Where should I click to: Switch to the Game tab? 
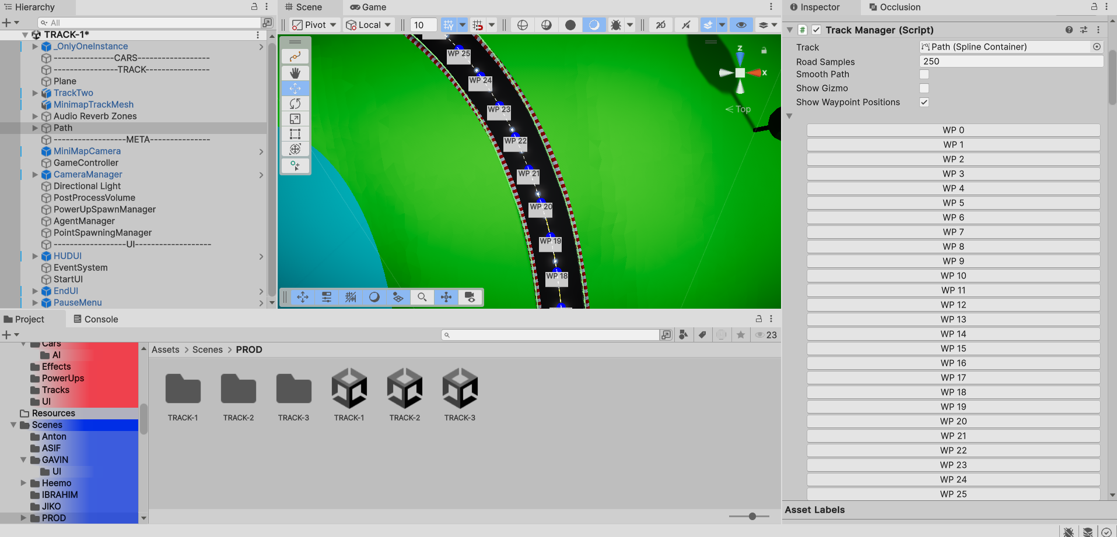368,7
